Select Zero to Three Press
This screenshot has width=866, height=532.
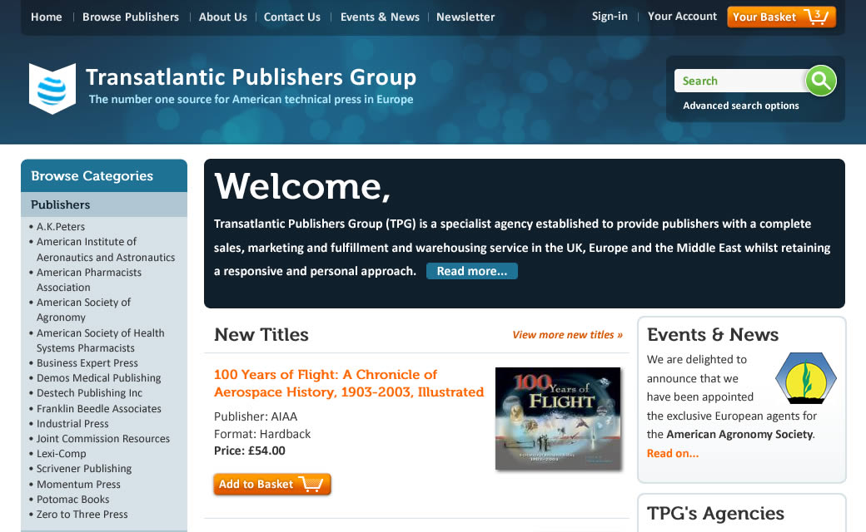click(x=82, y=514)
